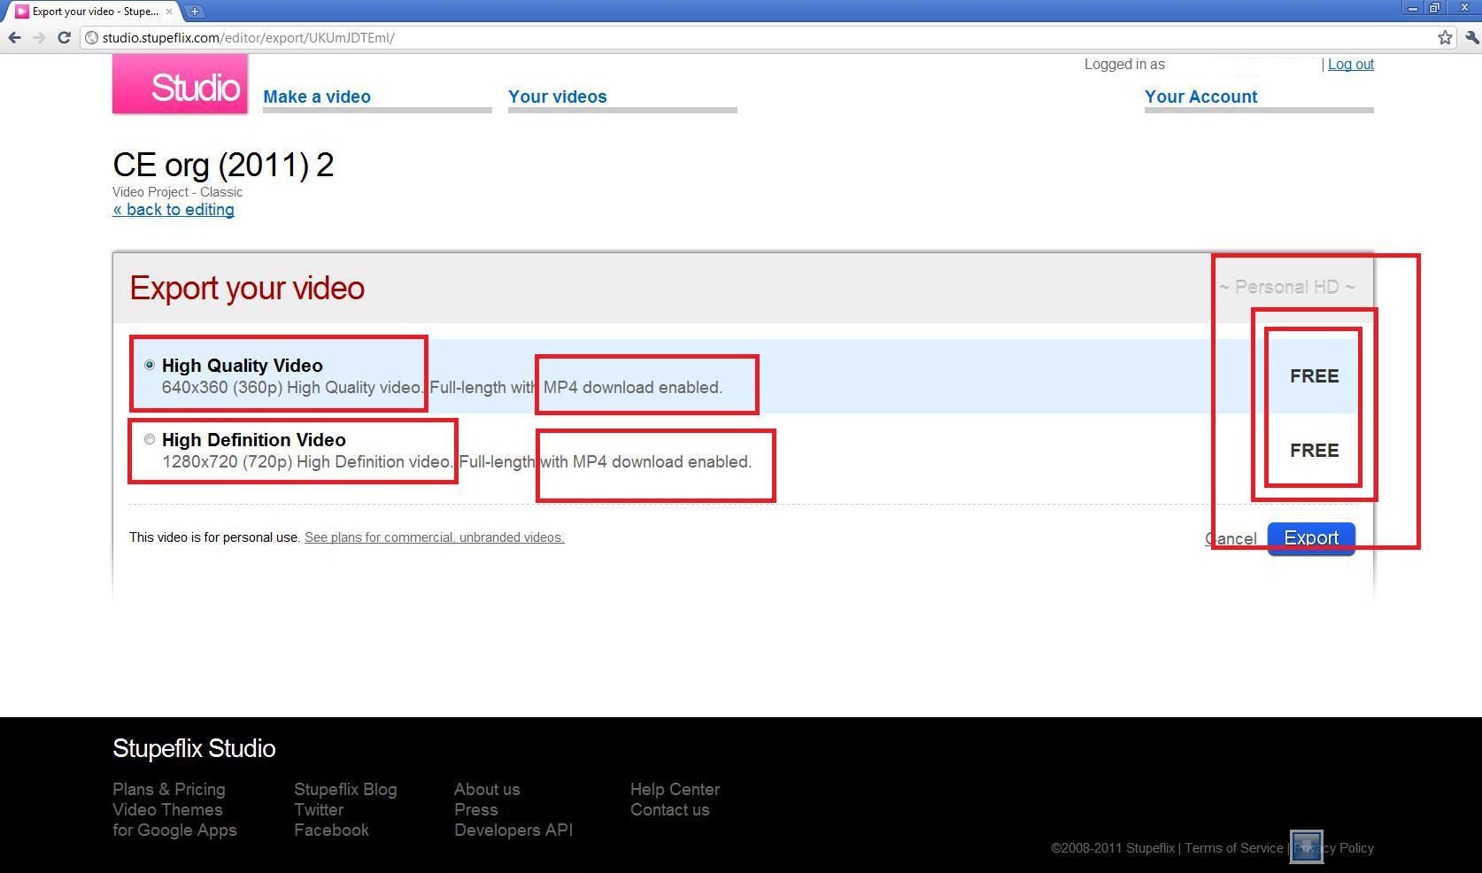Open a new browser tab

tap(194, 12)
